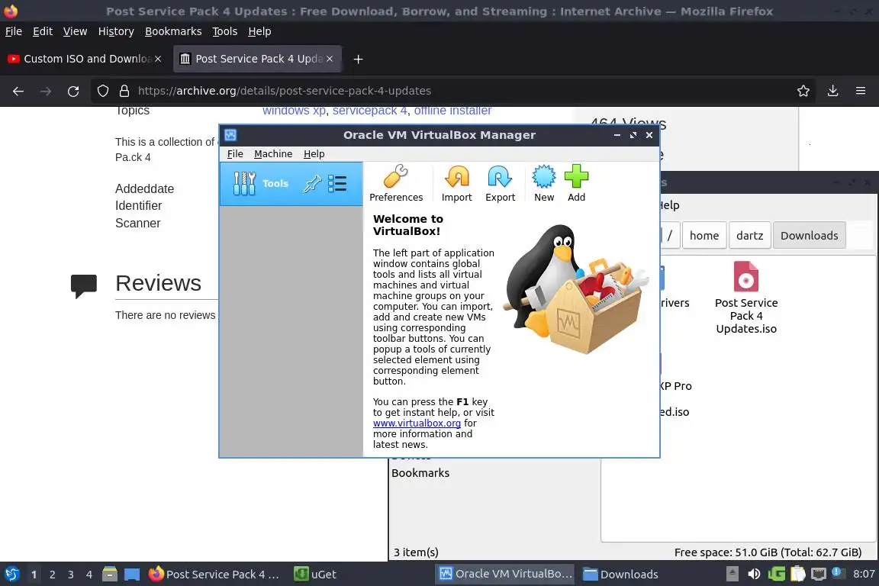This screenshot has width=879, height=586.
Task: Select Bookmarks in file manager side pane
Action: click(420, 473)
